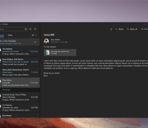Click the search magnifier icon

click(26, 29)
